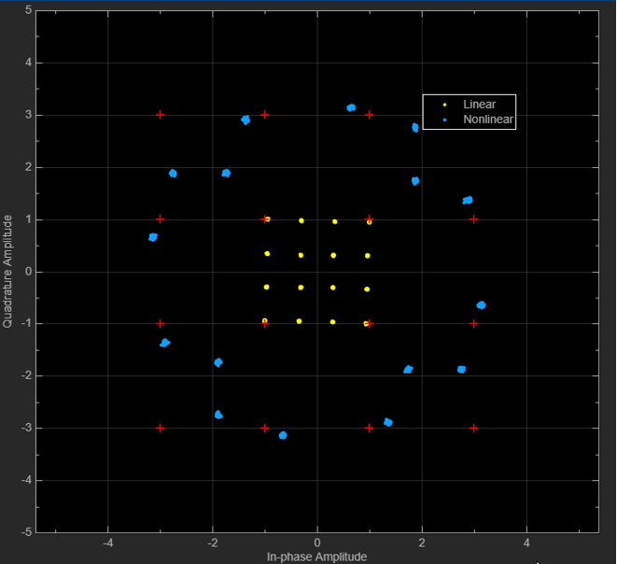The height and width of the screenshot is (564, 617).
Task: Select the Quadrature Amplitude axis label
Action: 7,271
